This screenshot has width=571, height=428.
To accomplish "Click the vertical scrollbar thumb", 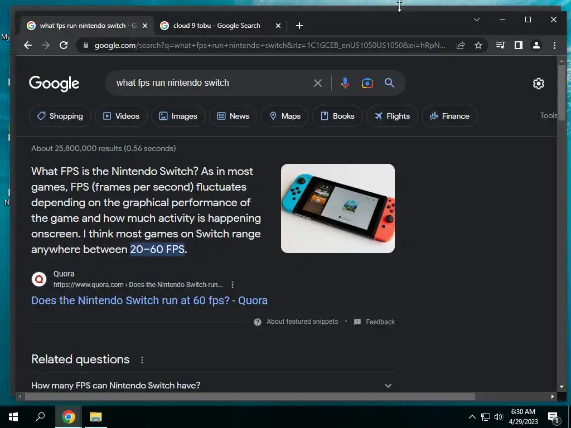I will pyautogui.click(x=562, y=92).
